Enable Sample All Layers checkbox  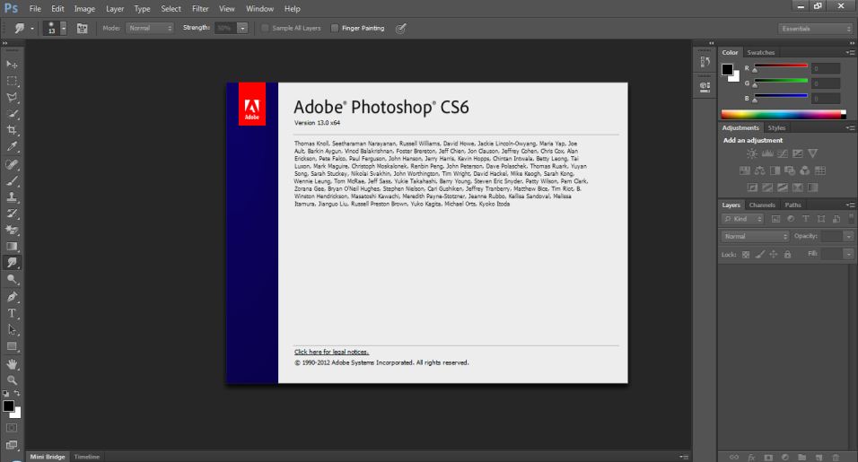265,28
